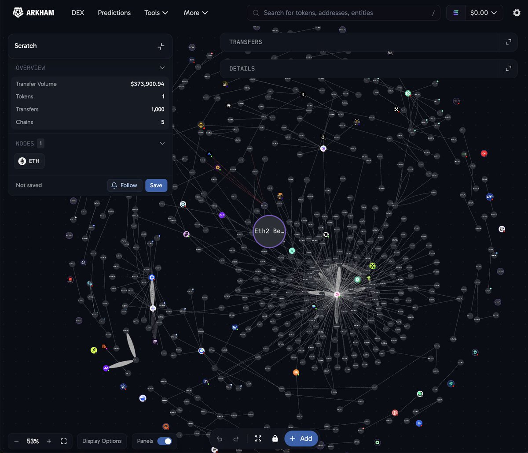Save the Scratch graph
The height and width of the screenshot is (453, 528).
156,185
